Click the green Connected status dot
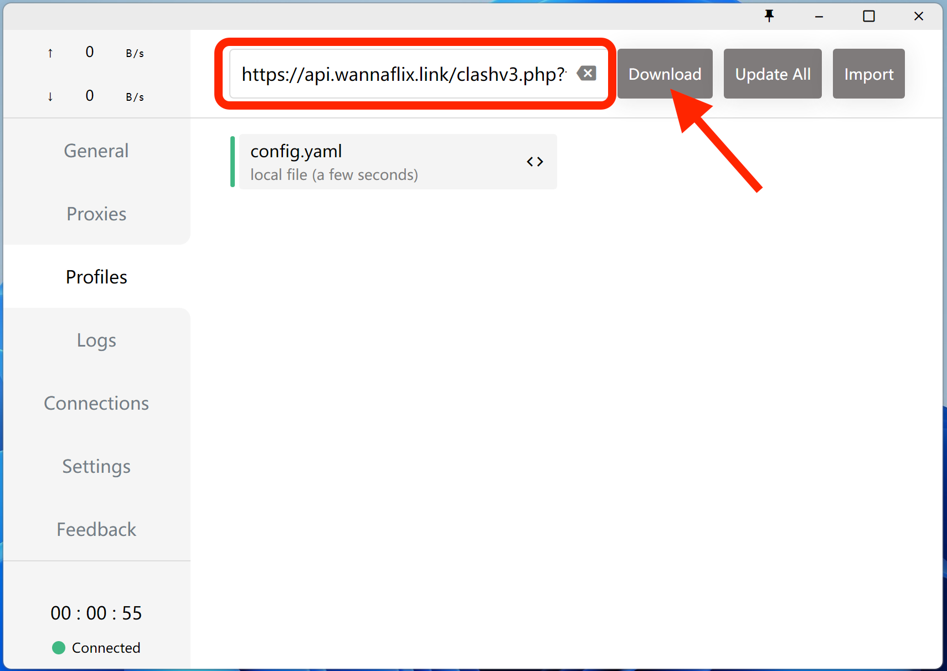 pyautogui.click(x=59, y=648)
